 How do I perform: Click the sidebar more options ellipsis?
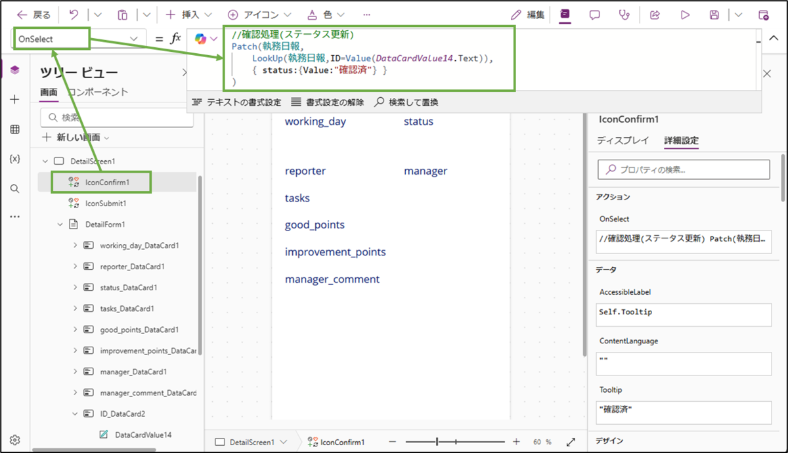click(14, 217)
